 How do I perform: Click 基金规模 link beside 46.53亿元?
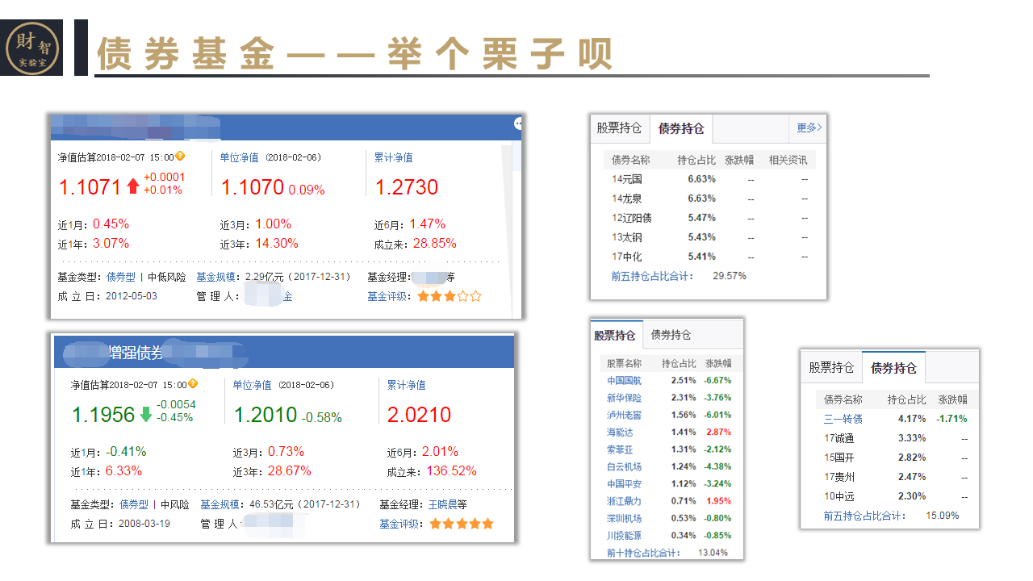coord(220,504)
